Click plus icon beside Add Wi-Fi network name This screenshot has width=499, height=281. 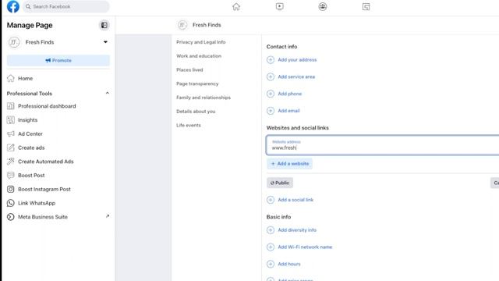271,247
